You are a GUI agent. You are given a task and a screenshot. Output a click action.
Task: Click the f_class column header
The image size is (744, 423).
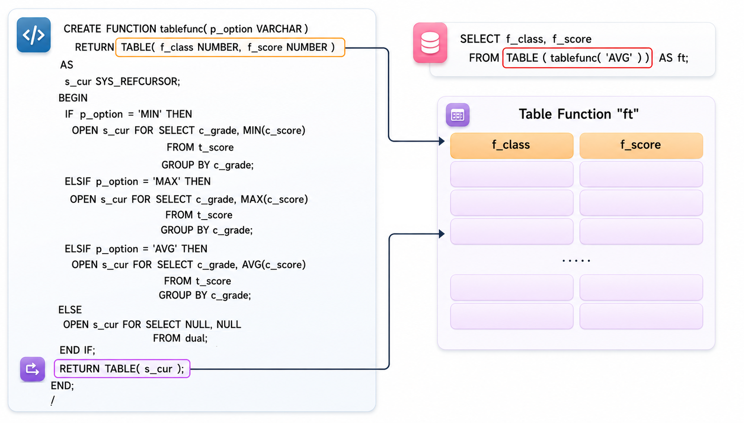(x=511, y=145)
